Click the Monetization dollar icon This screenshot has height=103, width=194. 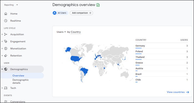[x=6, y=48]
